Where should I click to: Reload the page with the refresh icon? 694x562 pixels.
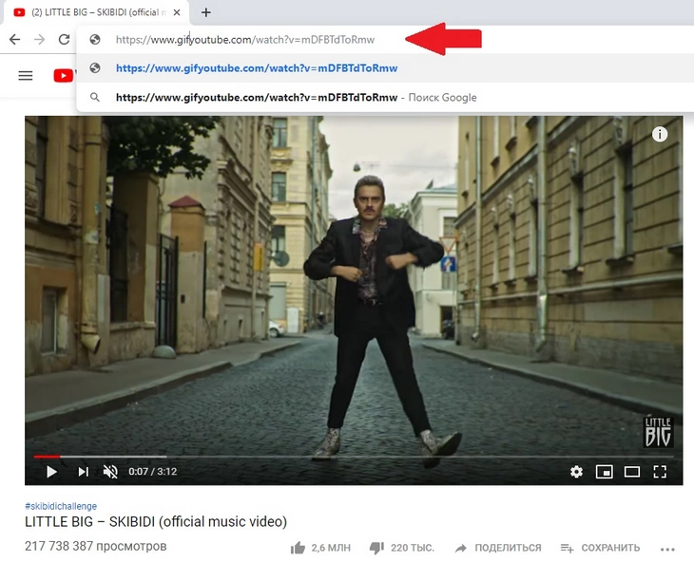65,39
